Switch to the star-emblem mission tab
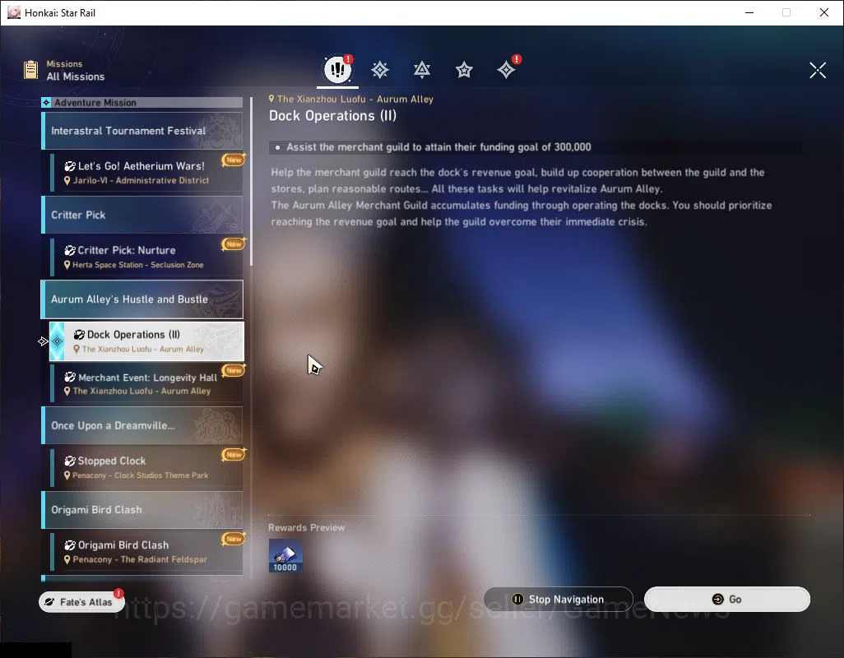This screenshot has height=658, width=844. 464,70
